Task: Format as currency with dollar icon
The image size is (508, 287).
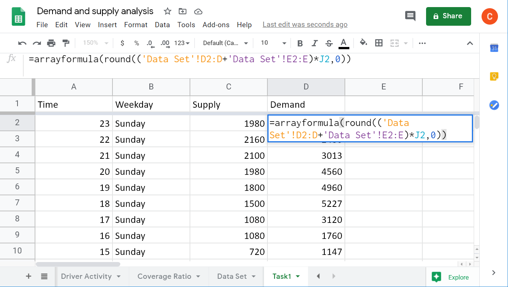Action: pyautogui.click(x=123, y=43)
